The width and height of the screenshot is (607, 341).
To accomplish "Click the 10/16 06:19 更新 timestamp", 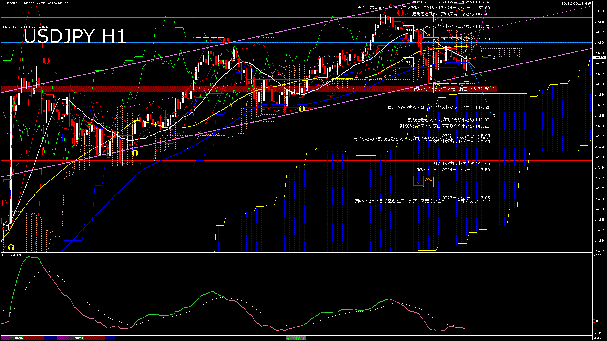I will tap(577, 3).
